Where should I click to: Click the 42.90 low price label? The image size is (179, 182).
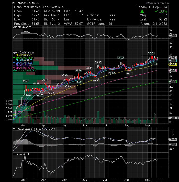pyautogui.click(x=28, y=95)
